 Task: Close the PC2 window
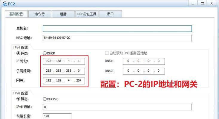coord(212,4)
